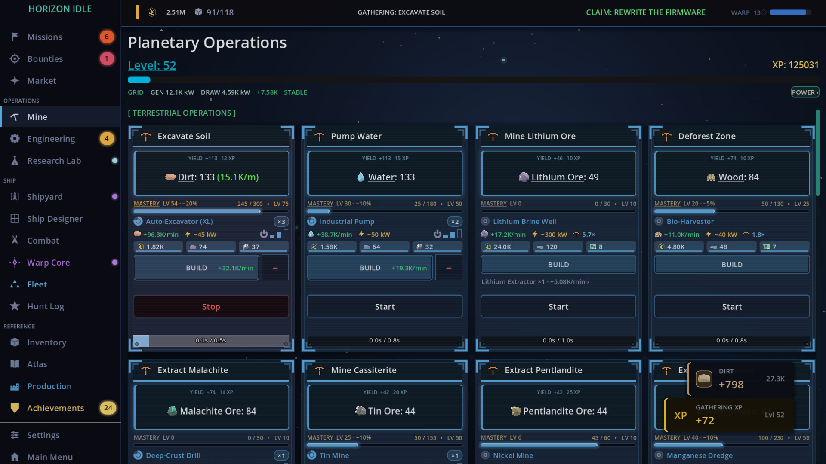This screenshot has width=826, height=464.
Task: Toggle power for Auto-Excavator (XL)
Action: click(x=264, y=234)
